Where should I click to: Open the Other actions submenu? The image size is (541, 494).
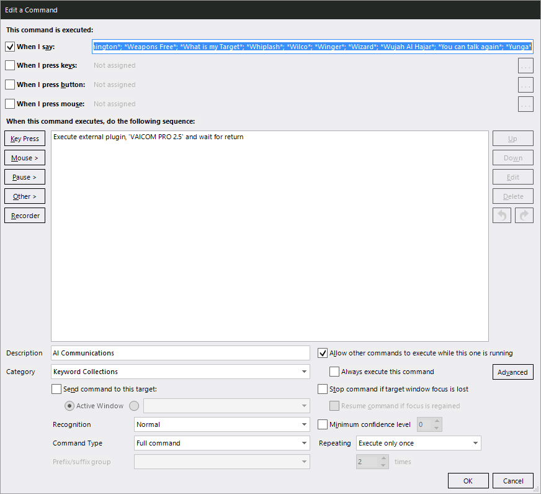[x=25, y=196]
